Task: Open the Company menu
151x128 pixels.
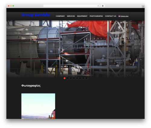Action: click(60, 16)
